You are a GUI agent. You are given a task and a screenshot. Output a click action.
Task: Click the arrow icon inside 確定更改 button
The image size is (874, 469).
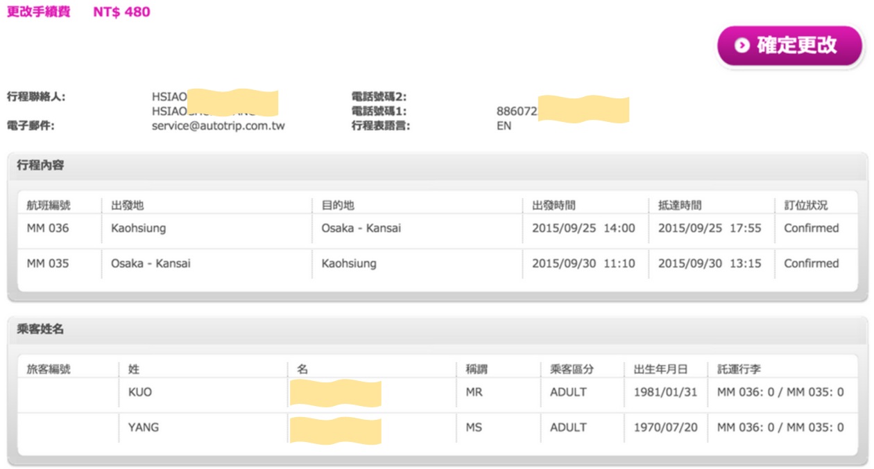742,46
